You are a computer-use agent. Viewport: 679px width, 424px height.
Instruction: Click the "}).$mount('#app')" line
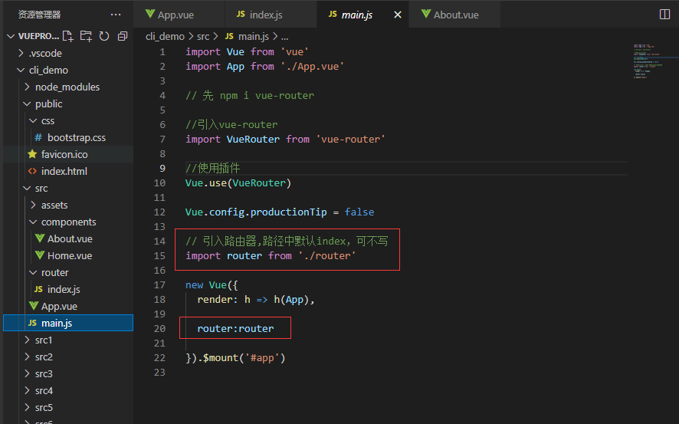235,358
